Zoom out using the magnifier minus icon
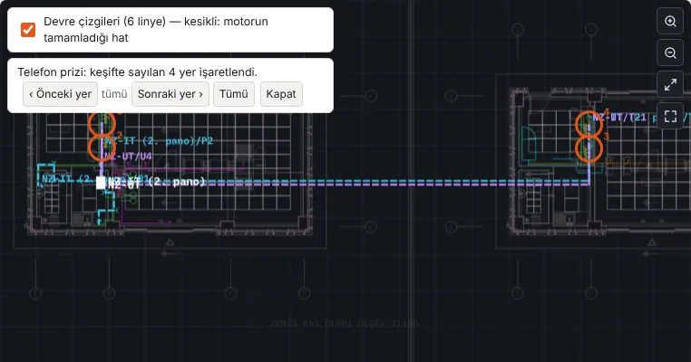691x362 pixels. click(x=670, y=52)
